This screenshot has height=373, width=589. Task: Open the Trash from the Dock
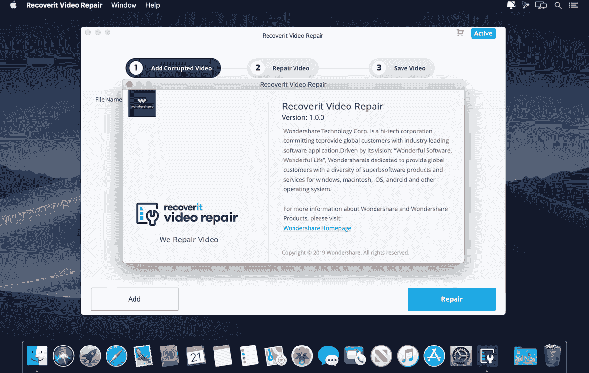(552, 355)
